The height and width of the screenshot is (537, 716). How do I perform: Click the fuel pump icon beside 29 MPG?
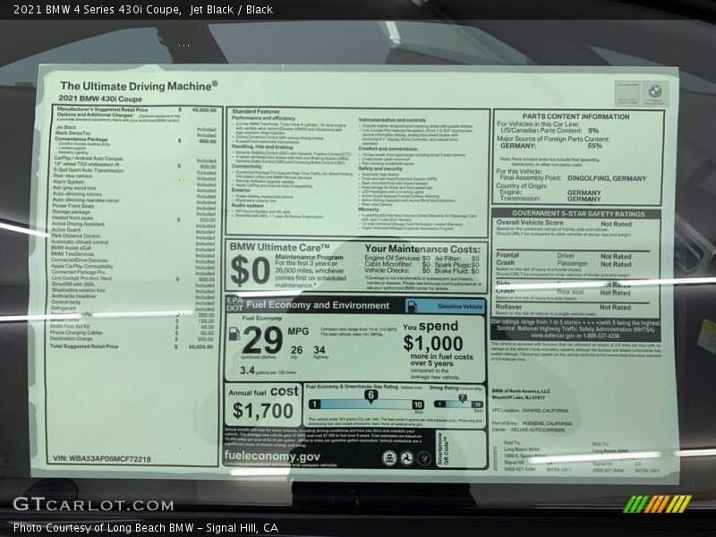(x=234, y=334)
